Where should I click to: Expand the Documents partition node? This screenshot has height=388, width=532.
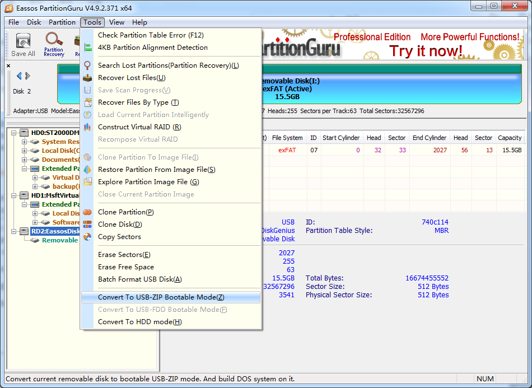point(25,160)
